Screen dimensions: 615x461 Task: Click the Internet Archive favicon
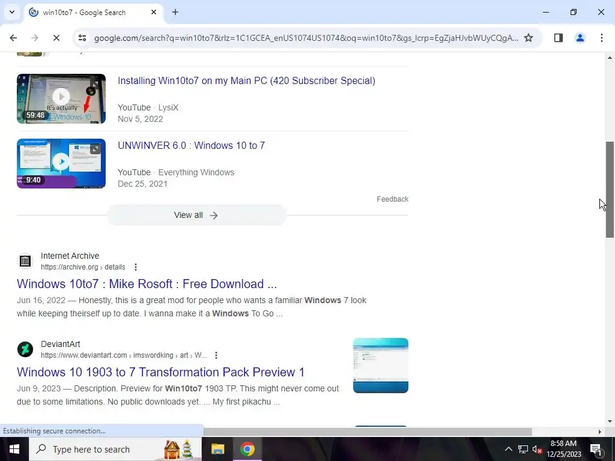pyautogui.click(x=25, y=261)
